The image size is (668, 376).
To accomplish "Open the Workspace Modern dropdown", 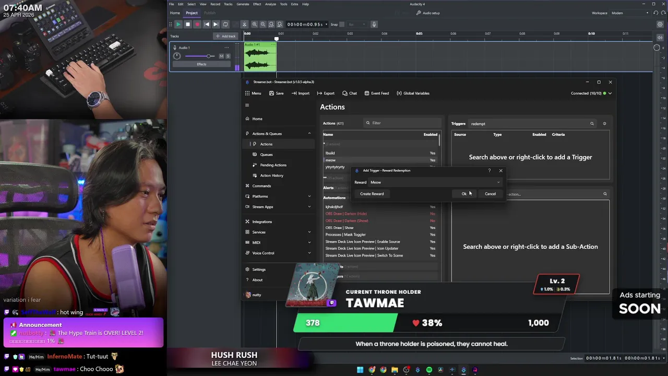I will tap(630, 13).
